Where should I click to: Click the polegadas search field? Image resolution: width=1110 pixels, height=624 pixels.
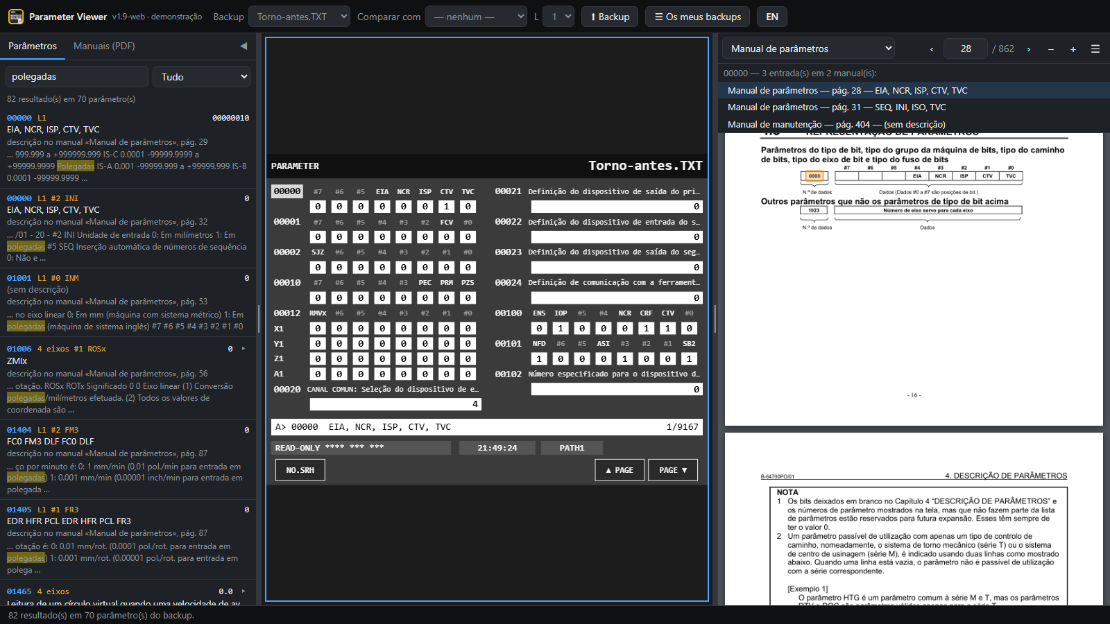point(77,77)
